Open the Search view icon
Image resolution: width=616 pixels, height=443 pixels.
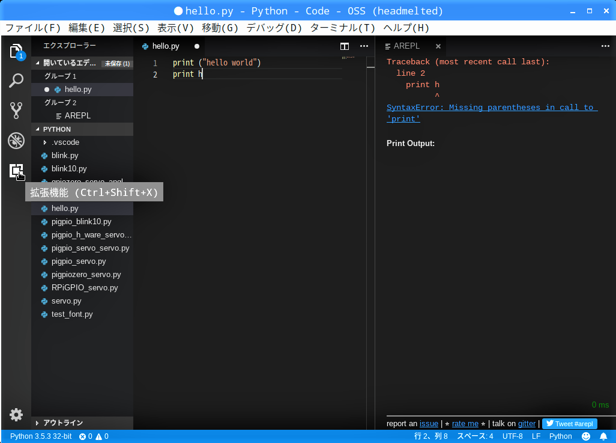(16, 81)
